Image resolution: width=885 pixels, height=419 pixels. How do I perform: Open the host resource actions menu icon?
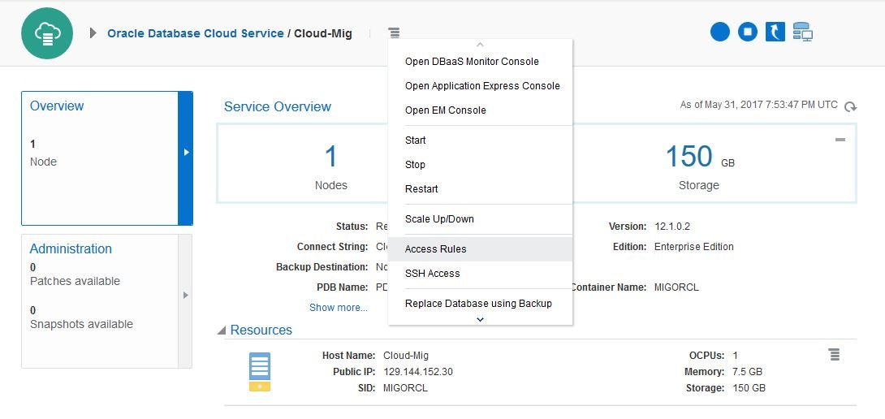click(834, 355)
